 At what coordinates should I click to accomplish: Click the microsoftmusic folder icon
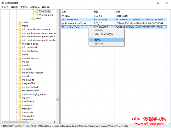(x=20, y=47)
